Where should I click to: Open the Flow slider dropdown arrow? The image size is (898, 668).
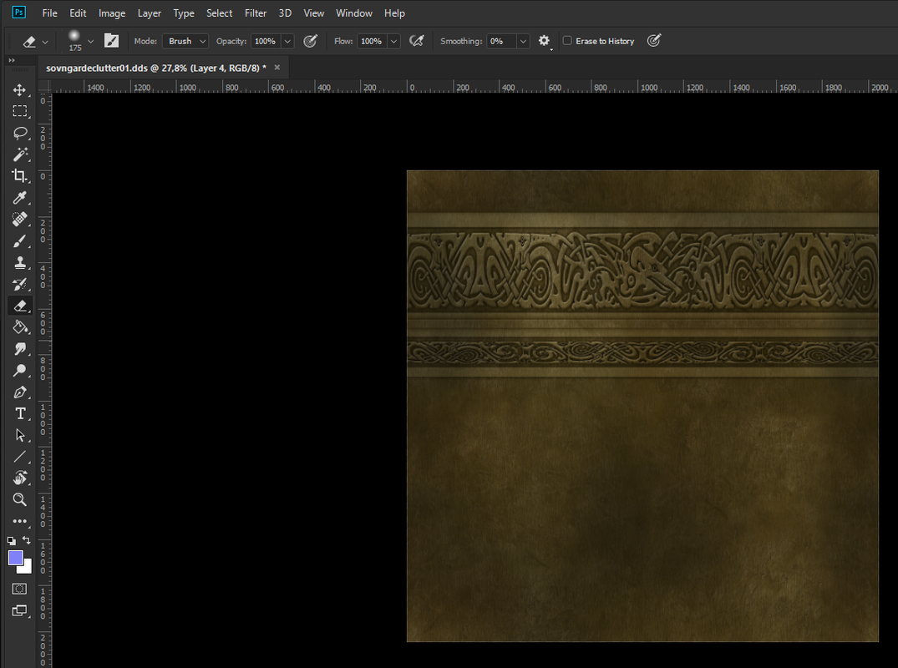[x=393, y=41]
